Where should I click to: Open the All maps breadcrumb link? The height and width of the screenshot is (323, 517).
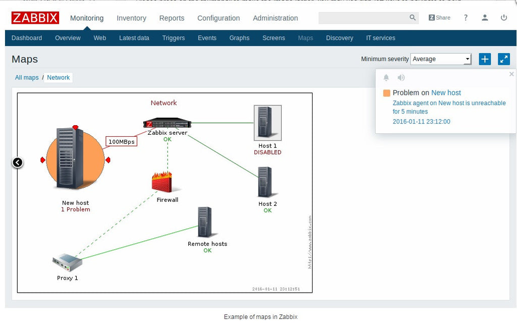click(26, 77)
